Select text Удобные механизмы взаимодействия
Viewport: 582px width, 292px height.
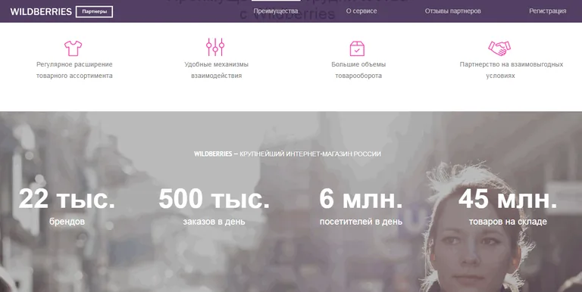click(217, 70)
